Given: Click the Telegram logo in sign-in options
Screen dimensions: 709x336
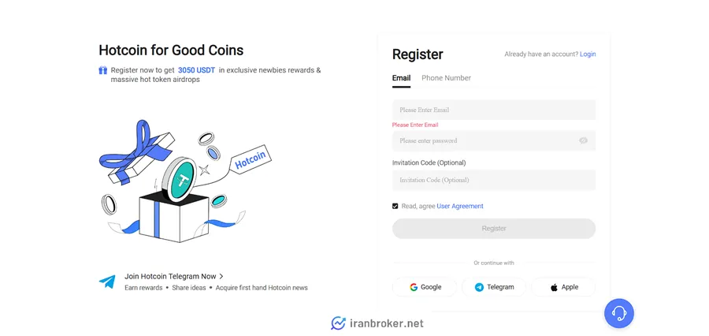Looking at the screenshot, I should [479, 287].
